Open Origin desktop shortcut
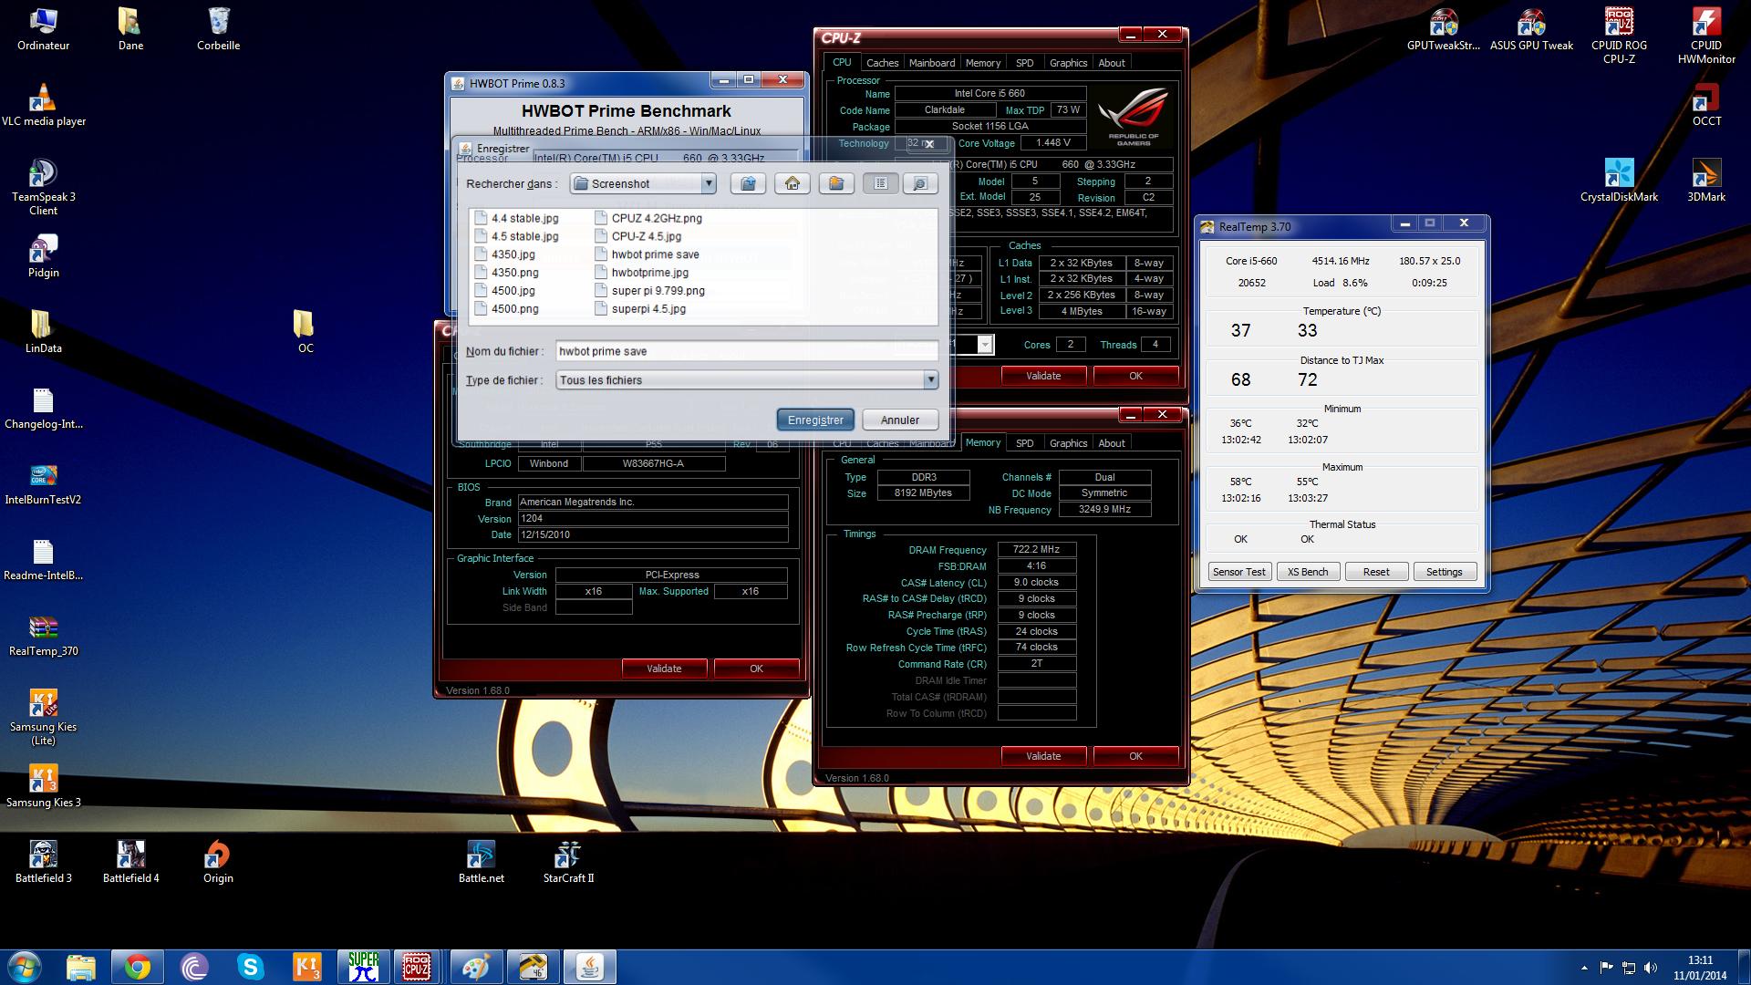 pyautogui.click(x=218, y=862)
